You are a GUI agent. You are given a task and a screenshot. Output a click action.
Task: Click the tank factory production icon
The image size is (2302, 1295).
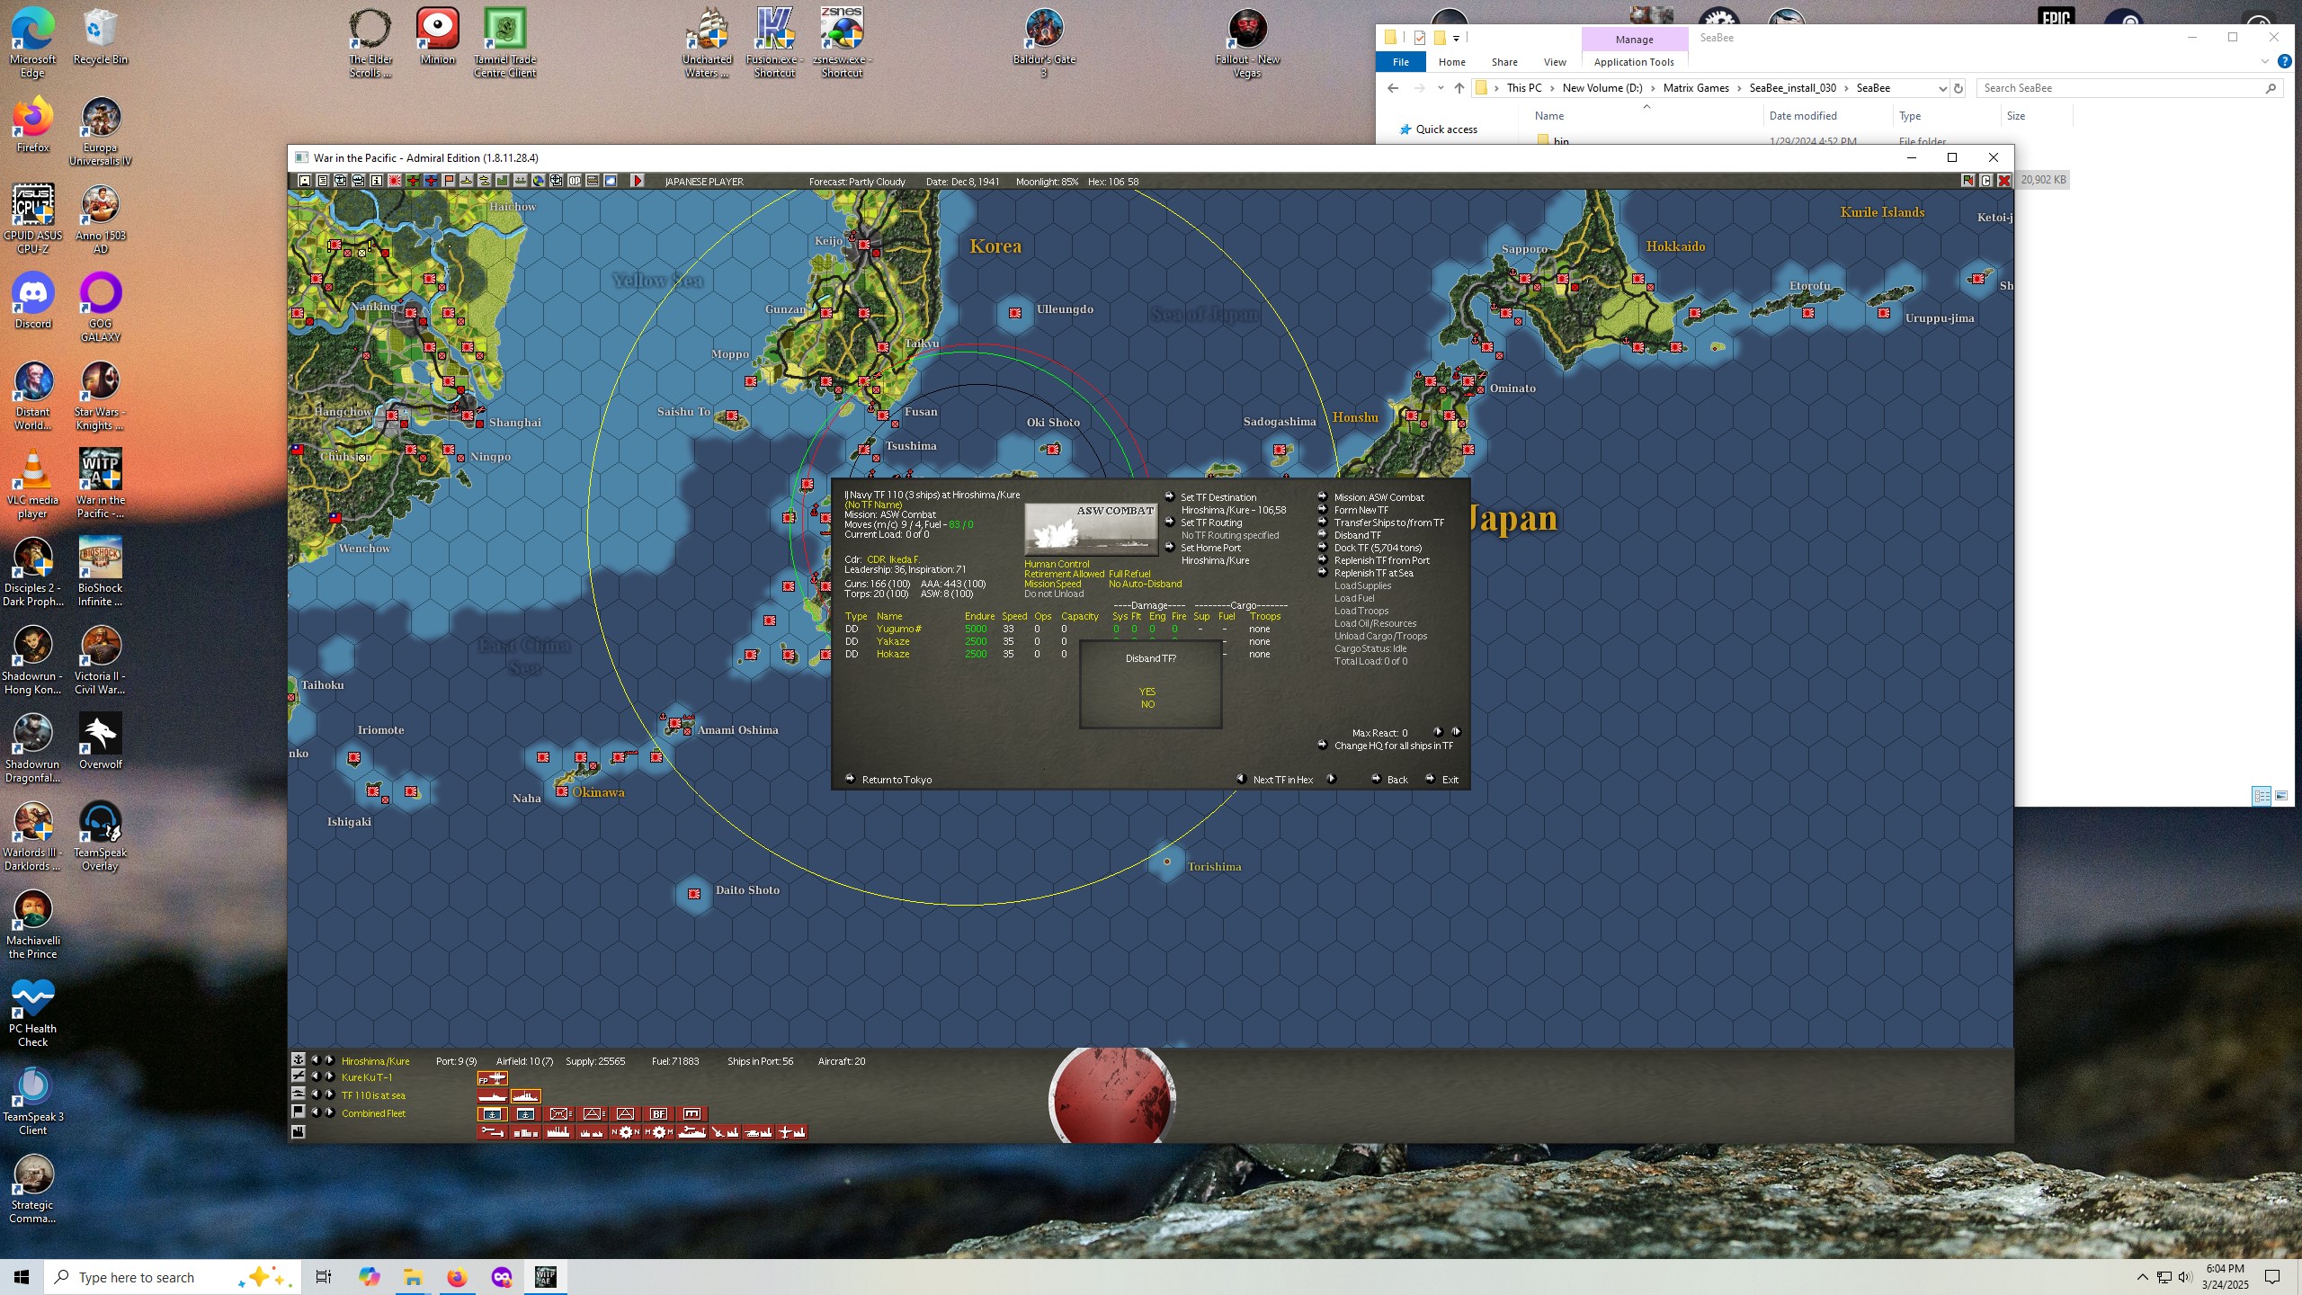click(757, 1132)
